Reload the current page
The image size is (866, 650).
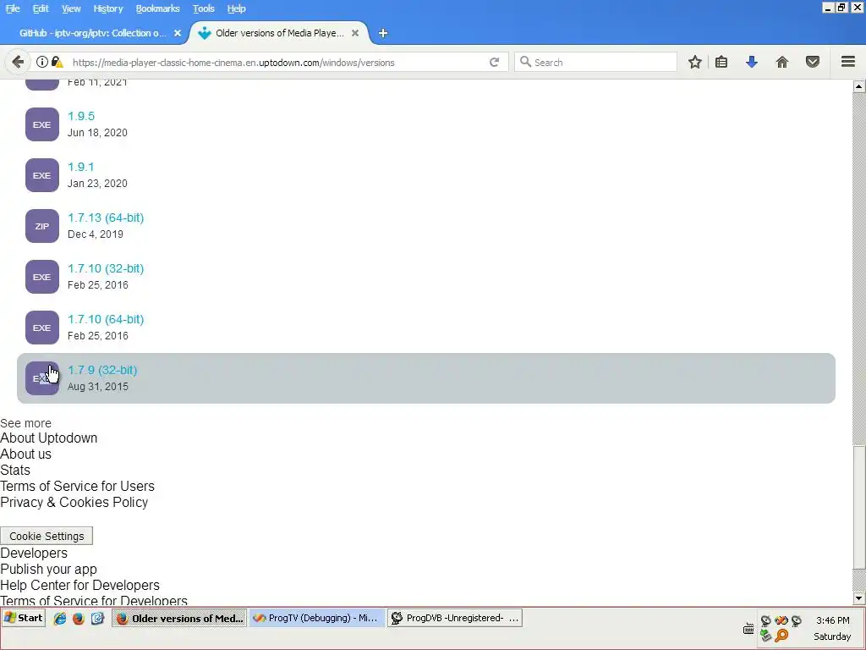[x=494, y=62]
